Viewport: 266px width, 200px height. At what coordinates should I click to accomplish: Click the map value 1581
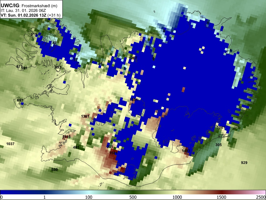[x=113, y=153]
